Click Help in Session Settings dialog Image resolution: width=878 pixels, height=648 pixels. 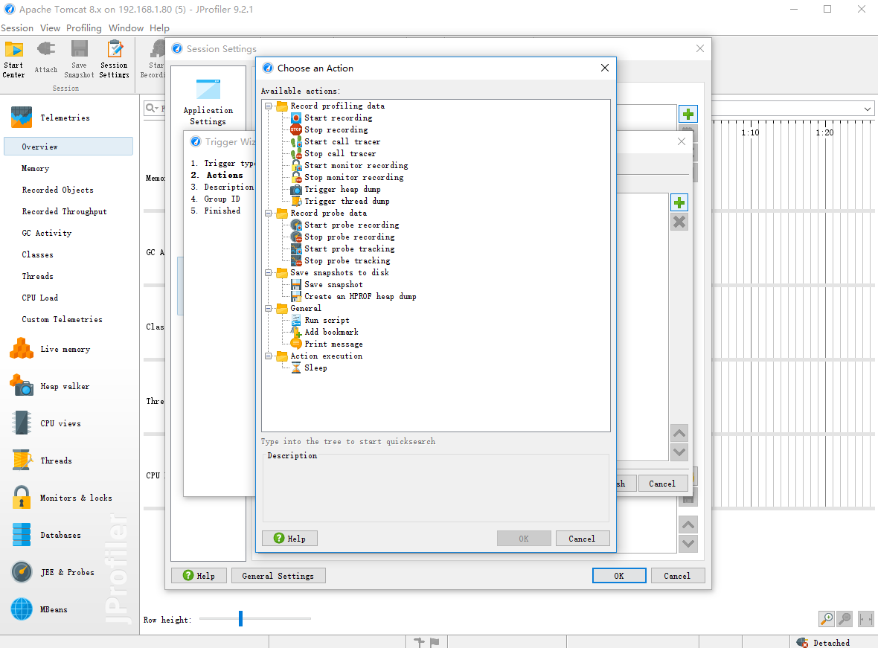tap(199, 576)
